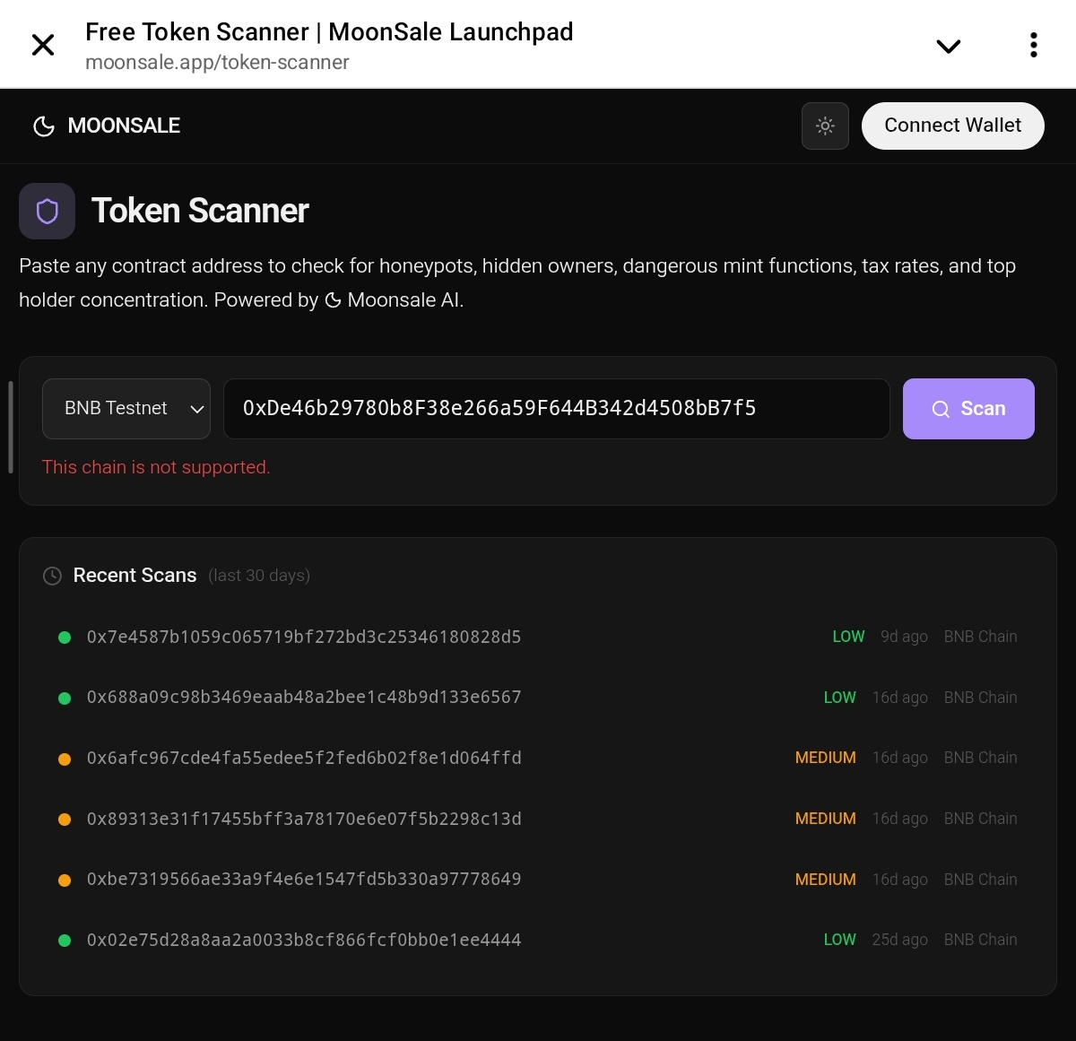
Task: Click the moonsale.app/token-scanner URL text
Action: [x=217, y=63]
